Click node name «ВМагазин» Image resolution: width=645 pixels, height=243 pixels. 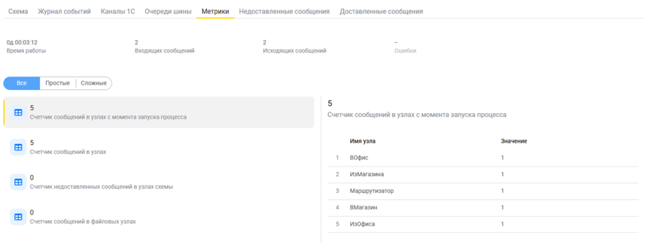[363, 207]
